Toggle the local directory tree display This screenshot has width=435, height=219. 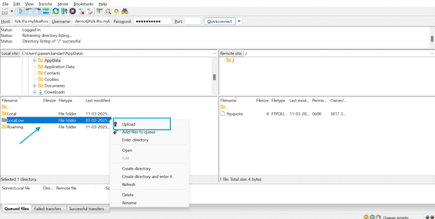click(x=29, y=11)
